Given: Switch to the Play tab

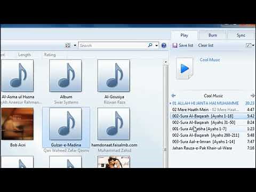Looking at the screenshot, I should click(x=184, y=35).
